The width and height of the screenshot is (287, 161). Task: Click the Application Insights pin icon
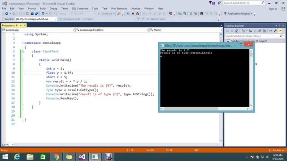click(x=225, y=14)
